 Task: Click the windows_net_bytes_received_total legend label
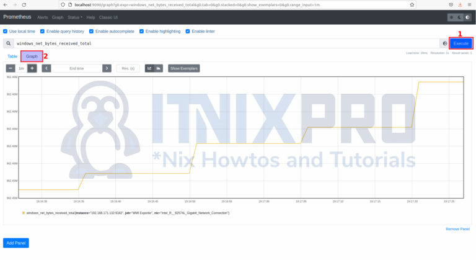click(128, 213)
